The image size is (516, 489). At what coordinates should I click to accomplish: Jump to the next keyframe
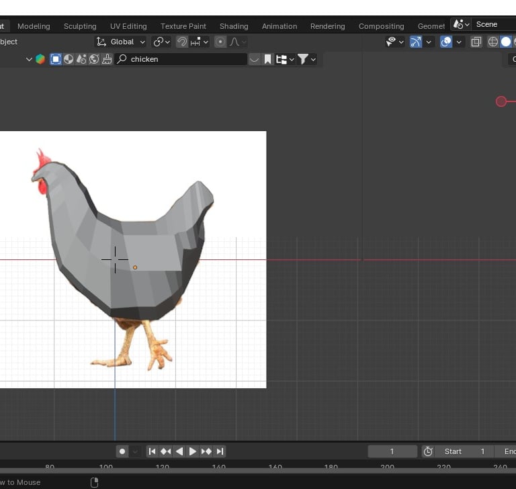coord(206,451)
